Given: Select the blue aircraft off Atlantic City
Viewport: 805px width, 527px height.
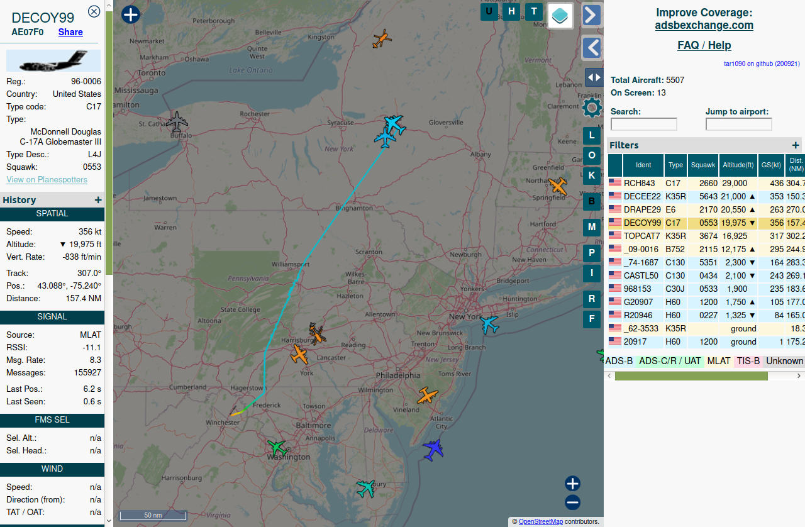Looking at the screenshot, I should [x=433, y=450].
